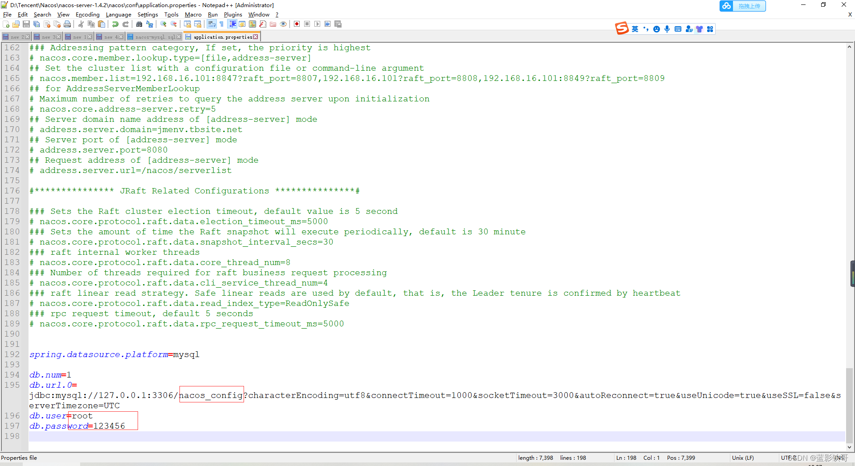Click the Sogou skin shirt icon
Image resolution: width=855 pixels, height=466 pixels.
click(x=699, y=29)
